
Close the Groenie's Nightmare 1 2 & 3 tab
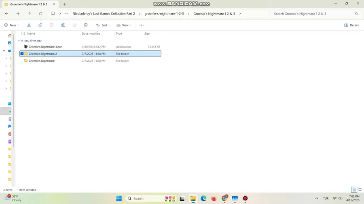point(54,4)
